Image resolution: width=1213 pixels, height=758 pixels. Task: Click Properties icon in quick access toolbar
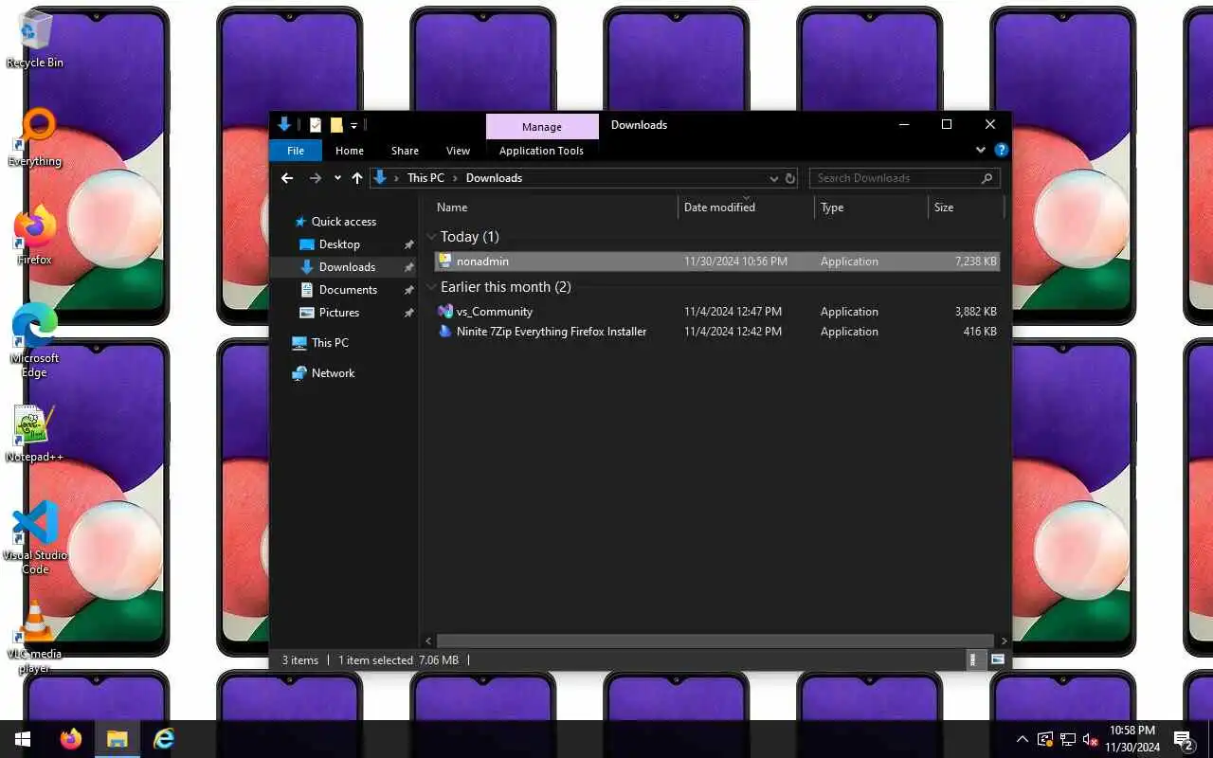click(316, 125)
